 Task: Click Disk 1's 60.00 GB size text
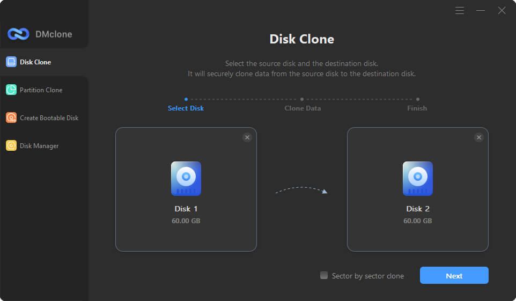[x=186, y=221]
